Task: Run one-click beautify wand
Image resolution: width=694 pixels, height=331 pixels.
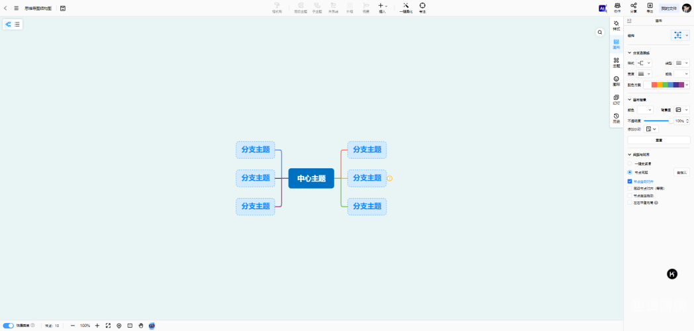Action: [x=406, y=8]
